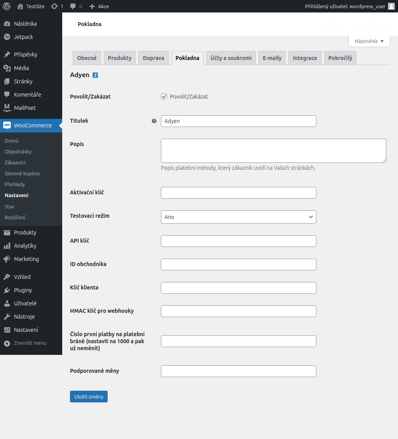
Task: Click the Marketing megaphone icon
Action: coord(7,259)
